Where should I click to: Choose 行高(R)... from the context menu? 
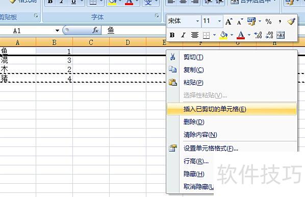coord(196,161)
